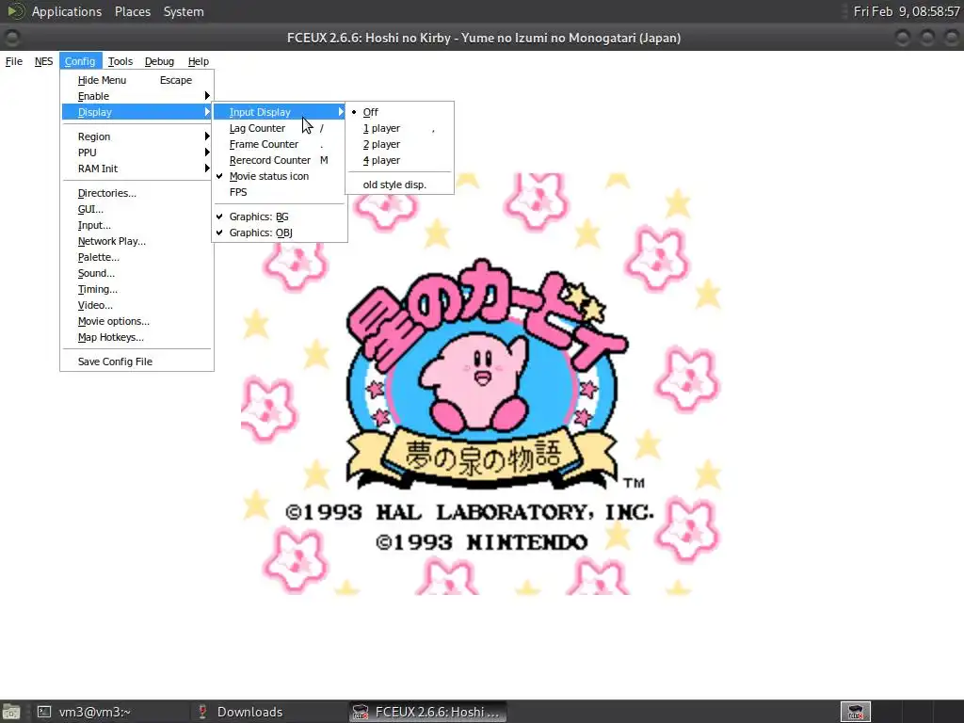Viewport: 964px width, 723px height.
Task: Toggle old style disp. option
Action: [x=399, y=185]
